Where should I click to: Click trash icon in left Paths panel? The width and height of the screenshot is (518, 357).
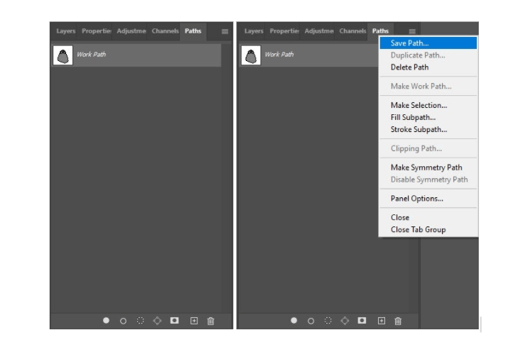click(210, 321)
